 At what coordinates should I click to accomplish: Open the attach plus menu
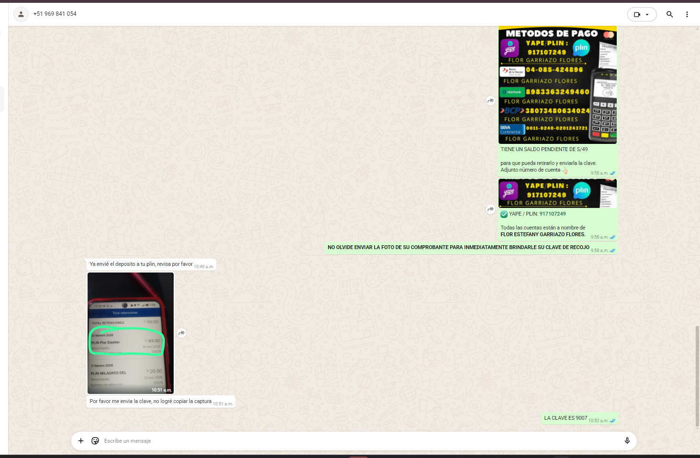(81, 441)
